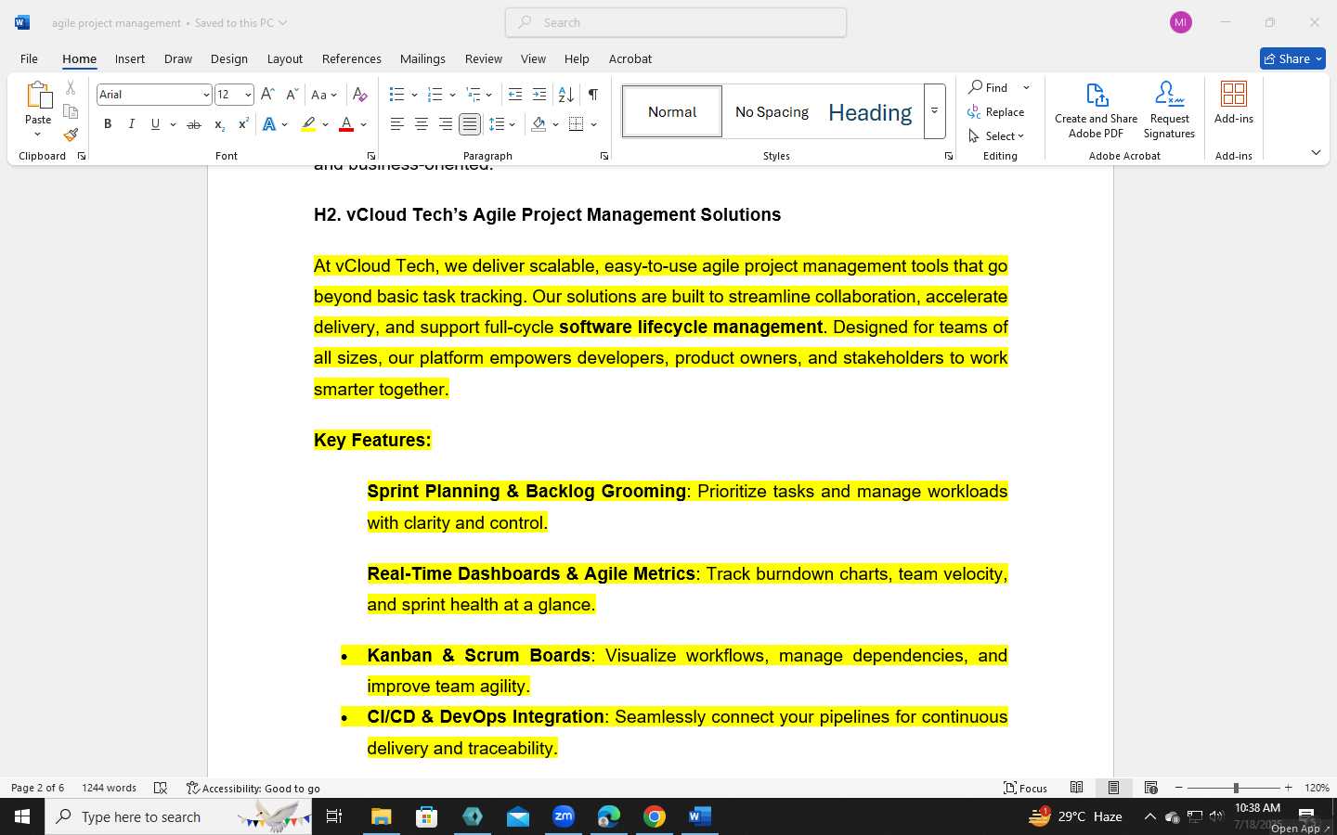1337x835 pixels.
Task: Sort text alphabetically icon
Action: click(565, 95)
